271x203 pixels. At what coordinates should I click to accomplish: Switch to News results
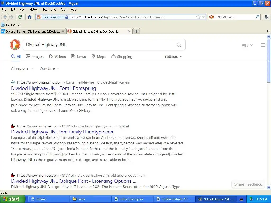[78, 57]
